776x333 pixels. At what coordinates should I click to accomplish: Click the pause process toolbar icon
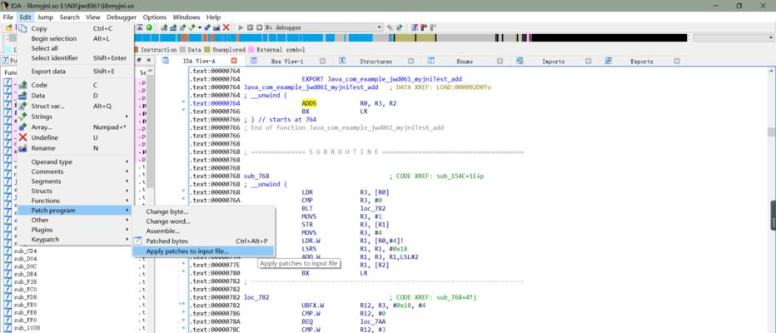point(250,27)
